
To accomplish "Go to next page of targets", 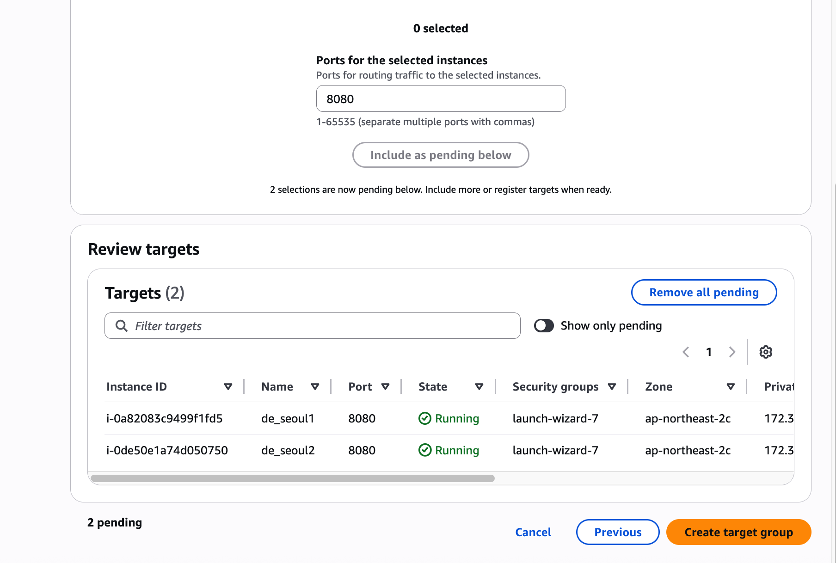I will 732,352.
